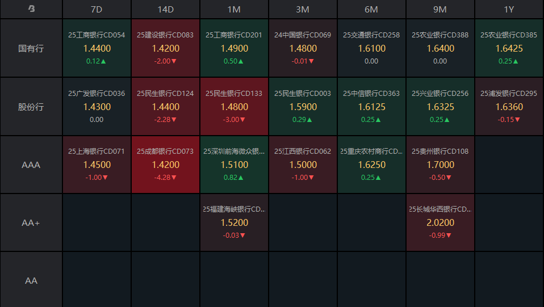Screen dimensions: 544x307
Task: Choose the 1Y tenor column header
Action: coord(509,10)
